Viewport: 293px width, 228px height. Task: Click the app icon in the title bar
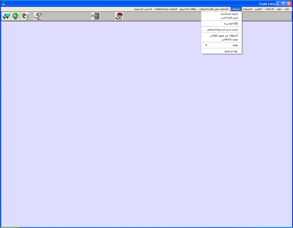tap(3, 4)
